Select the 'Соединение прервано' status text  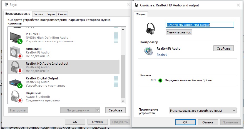tap(43, 100)
